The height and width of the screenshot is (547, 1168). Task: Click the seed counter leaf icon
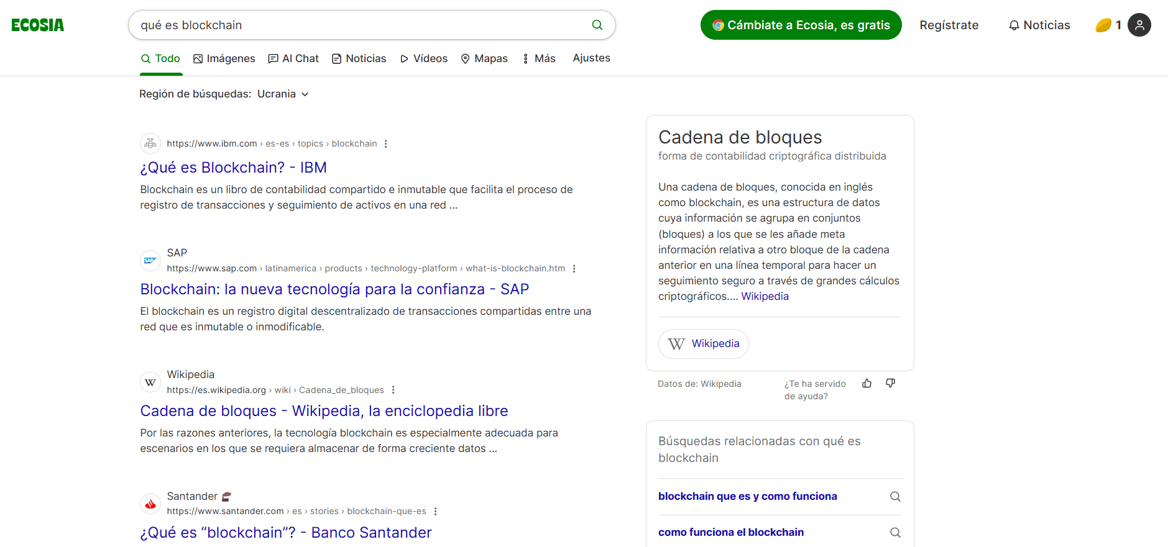pyautogui.click(x=1103, y=25)
